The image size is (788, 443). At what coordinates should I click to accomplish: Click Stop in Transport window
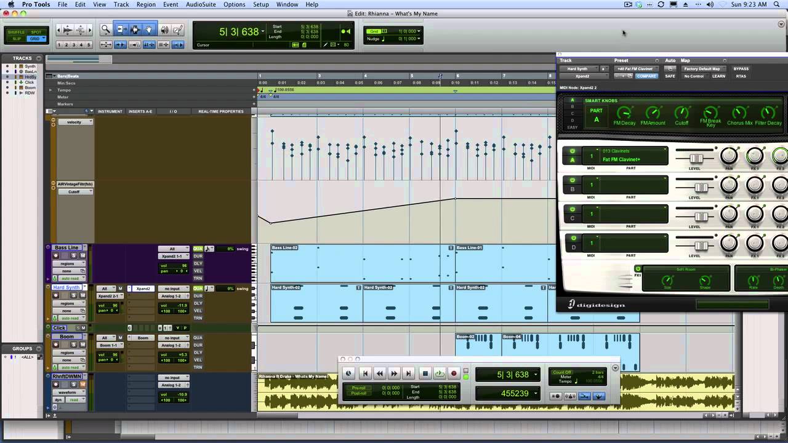[425, 373]
